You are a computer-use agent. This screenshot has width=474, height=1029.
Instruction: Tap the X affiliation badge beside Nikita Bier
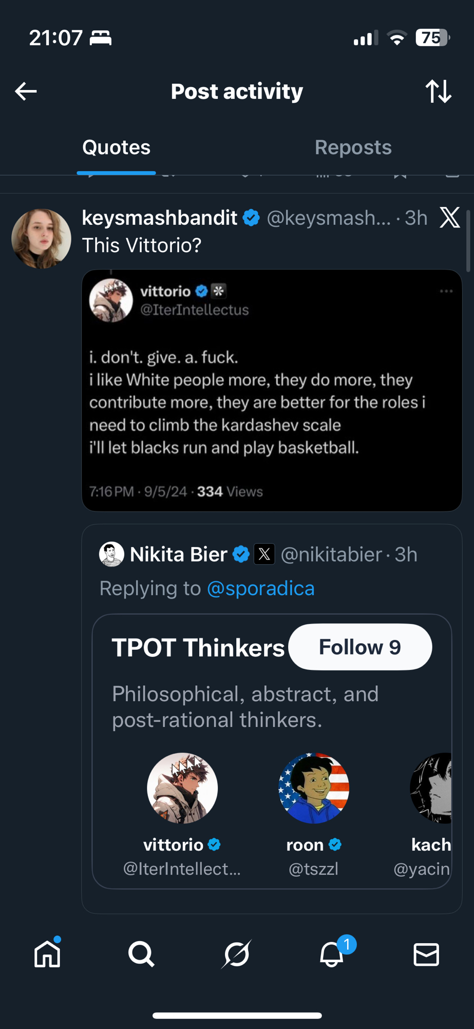[x=264, y=554]
